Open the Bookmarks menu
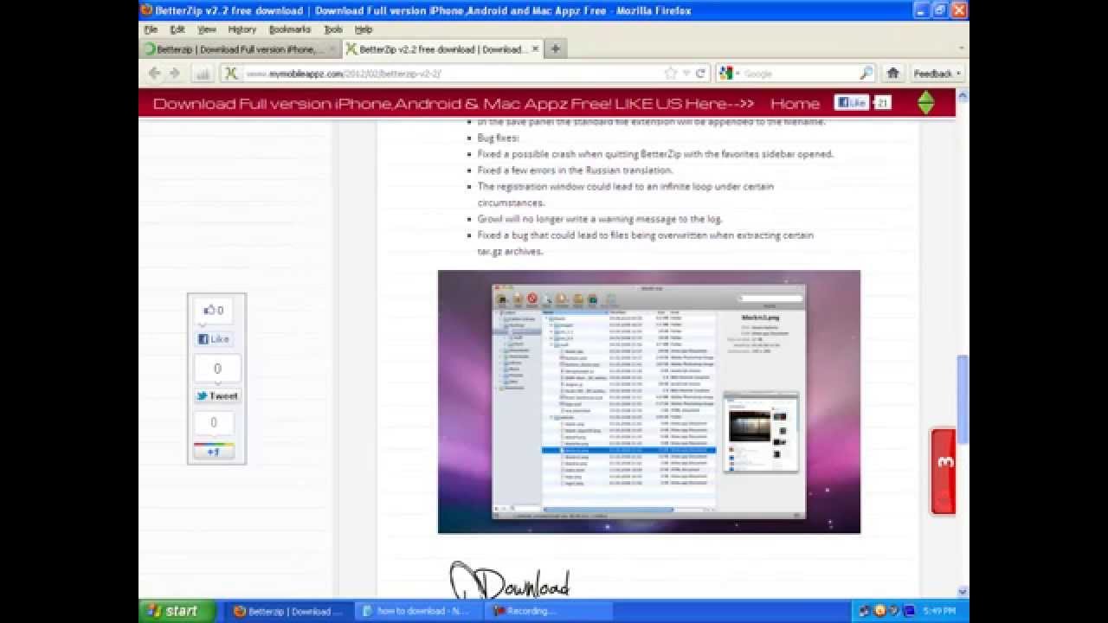 (x=290, y=29)
